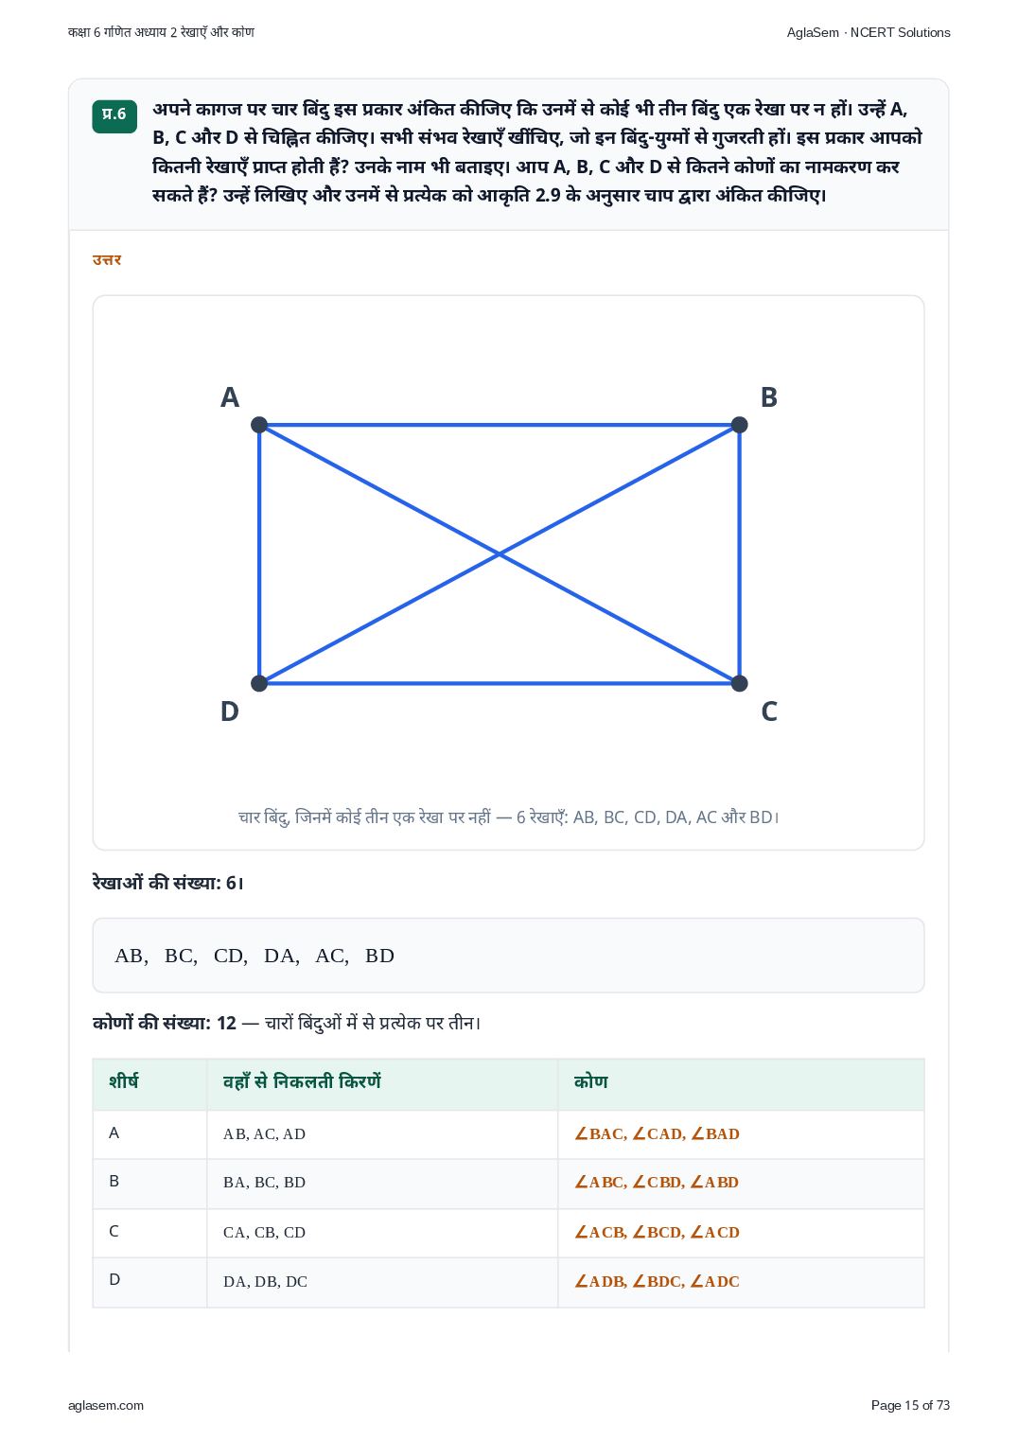Click the aglasem.com footer link
This screenshot has width=1018, height=1440.
click(106, 1405)
